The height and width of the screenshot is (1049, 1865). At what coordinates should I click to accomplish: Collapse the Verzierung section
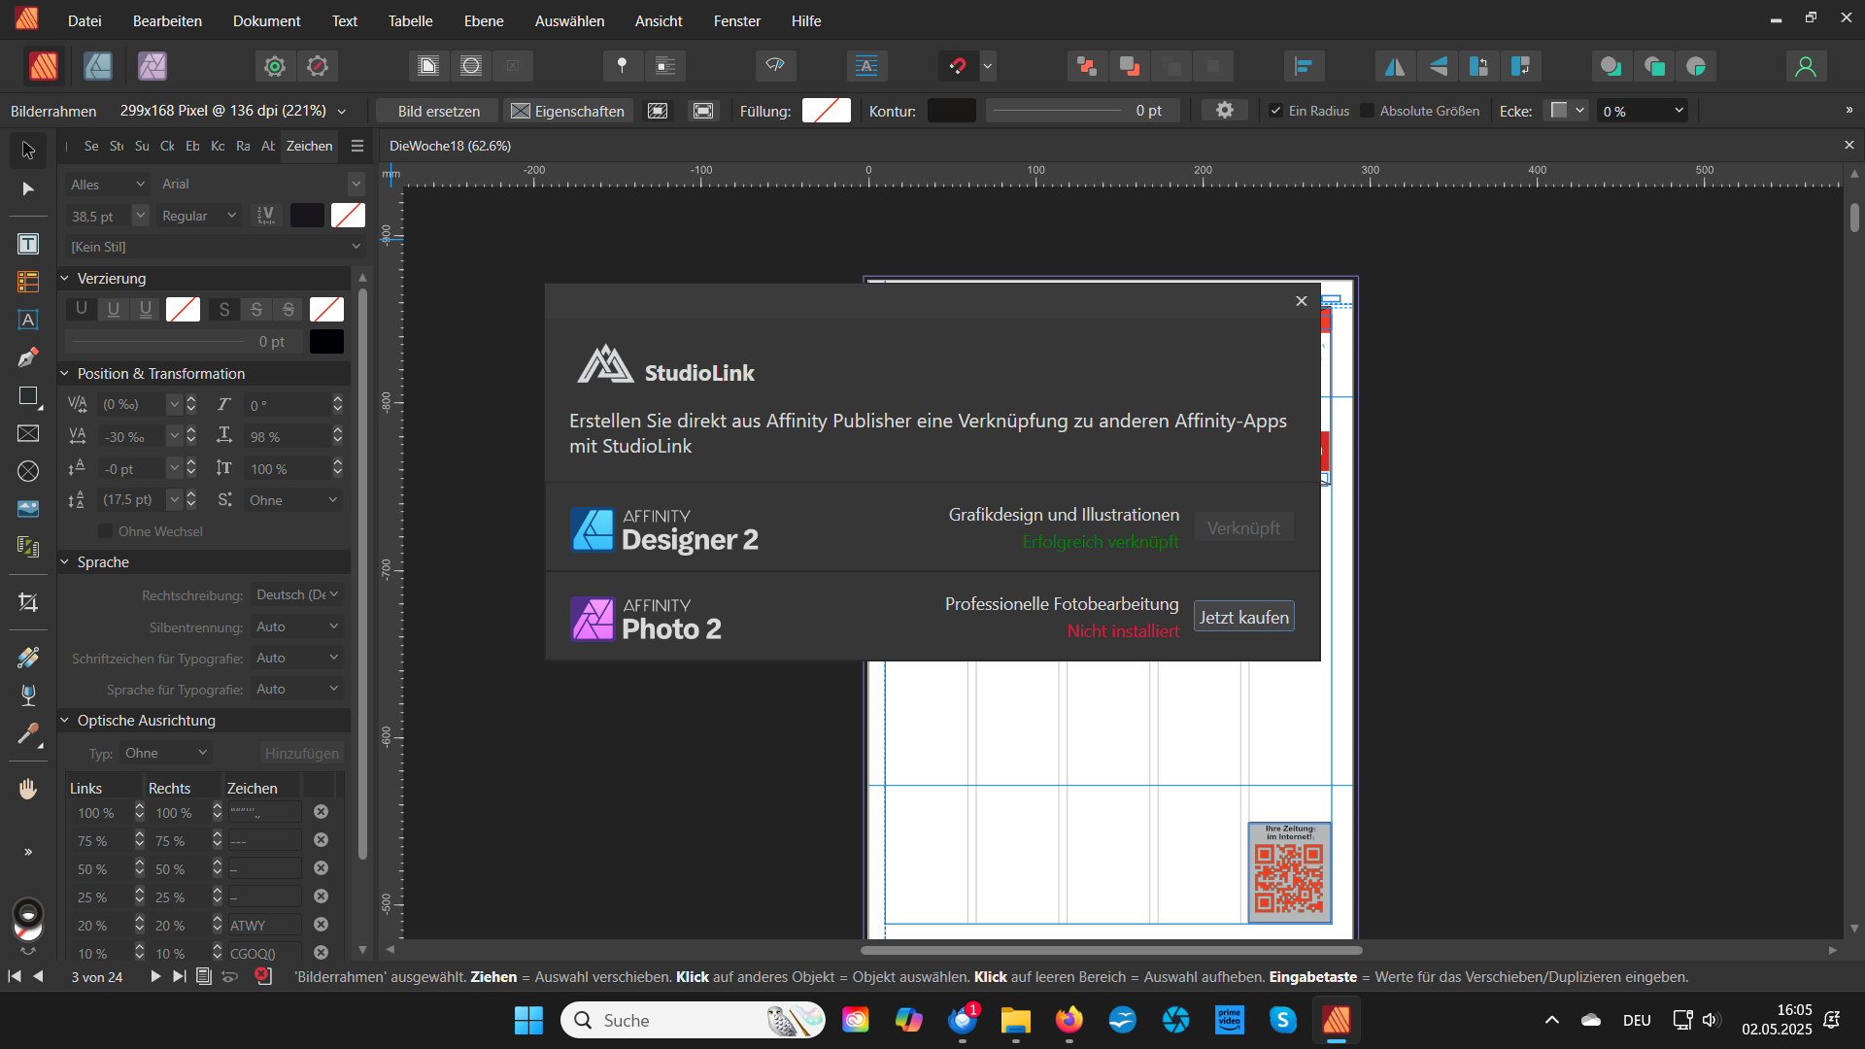[65, 279]
